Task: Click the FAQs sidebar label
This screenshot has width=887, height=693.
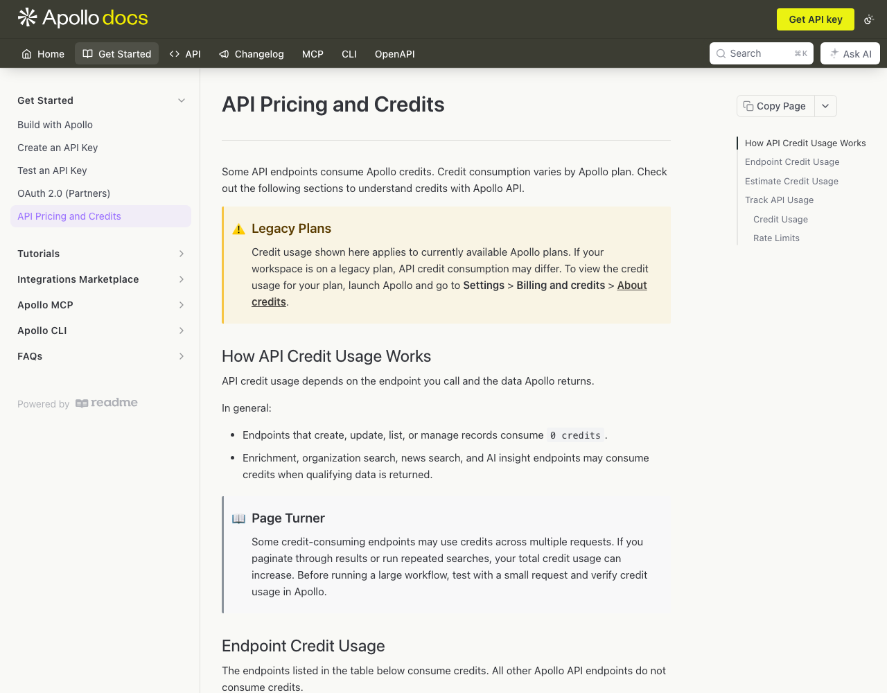Action: [30, 356]
